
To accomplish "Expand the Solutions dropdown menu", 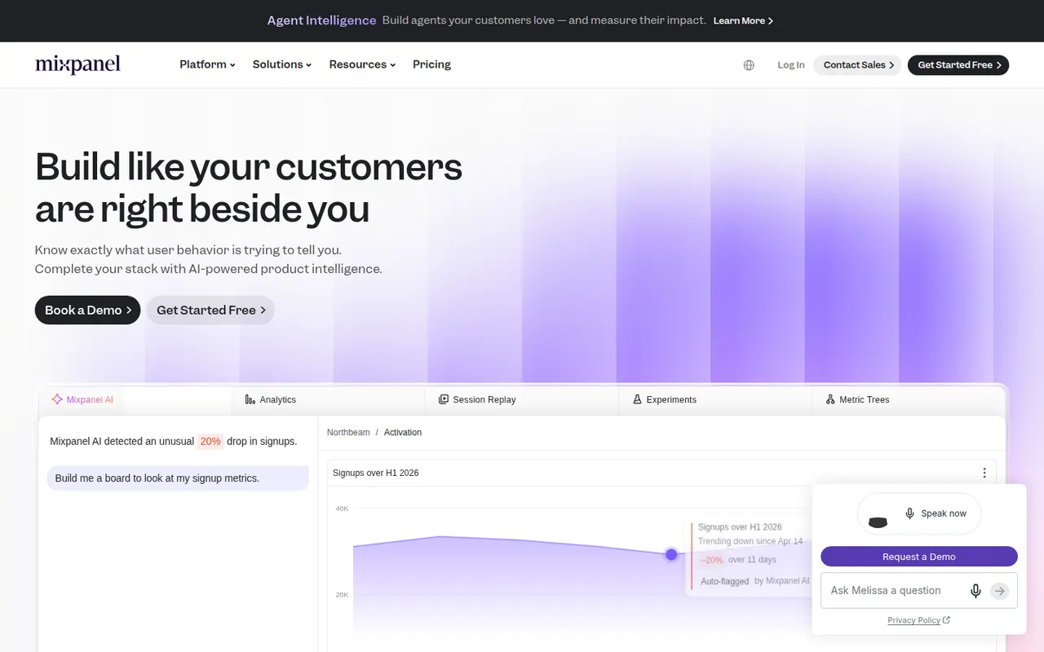I will click(282, 64).
